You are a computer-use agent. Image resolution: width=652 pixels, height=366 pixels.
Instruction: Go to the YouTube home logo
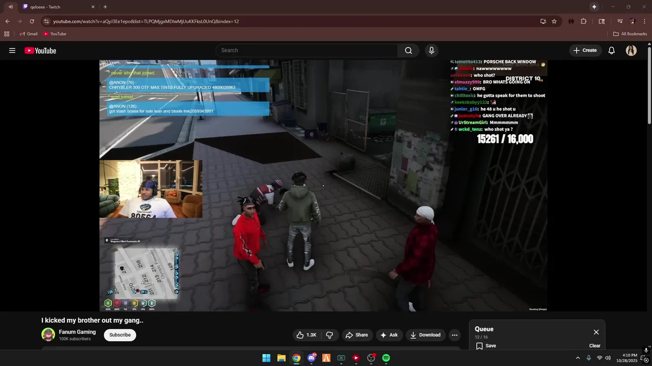40,50
